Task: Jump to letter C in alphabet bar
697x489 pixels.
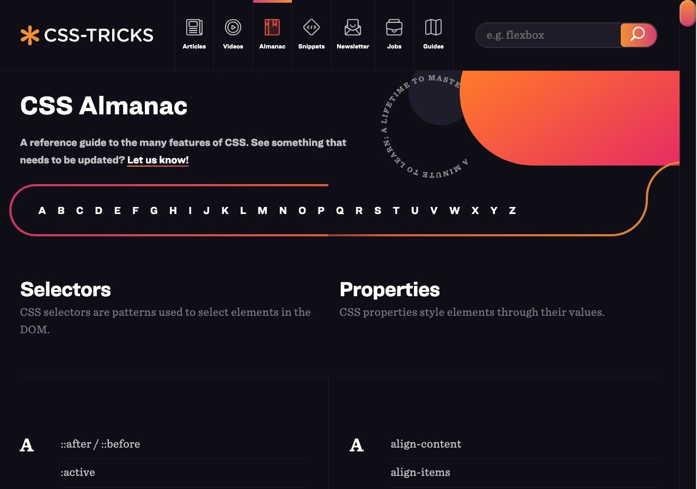Action: pos(80,211)
